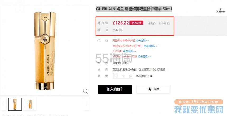The height and width of the screenshot is (116, 227).
Task: Decrease quantity with the minus button
Action: pyautogui.click(x=115, y=76)
